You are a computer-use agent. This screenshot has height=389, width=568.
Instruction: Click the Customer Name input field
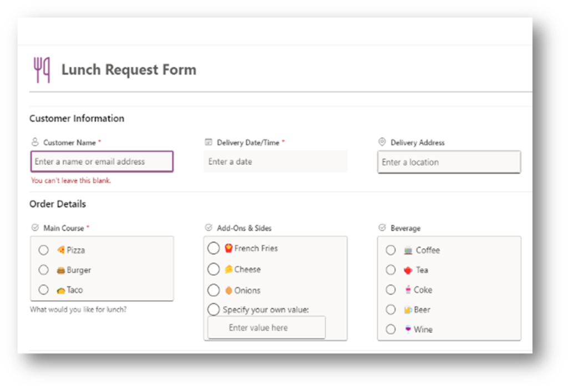click(102, 161)
